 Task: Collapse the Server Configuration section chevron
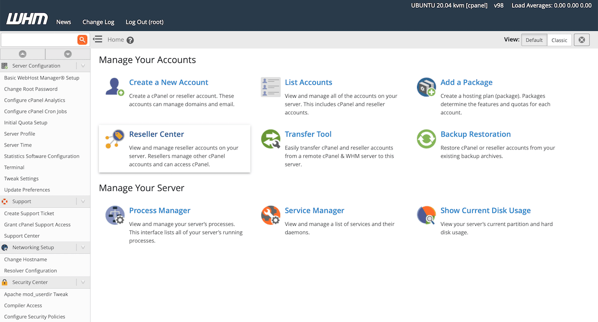(x=83, y=66)
